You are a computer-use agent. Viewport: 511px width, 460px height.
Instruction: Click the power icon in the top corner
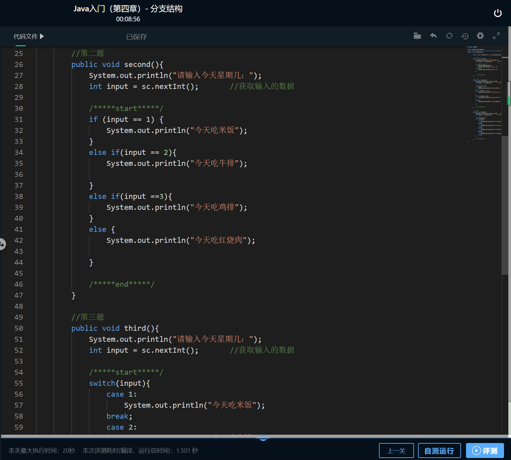click(x=498, y=13)
